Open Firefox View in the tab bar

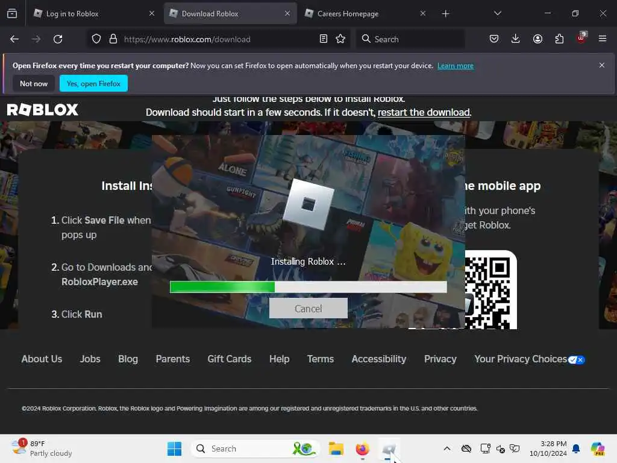click(12, 13)
